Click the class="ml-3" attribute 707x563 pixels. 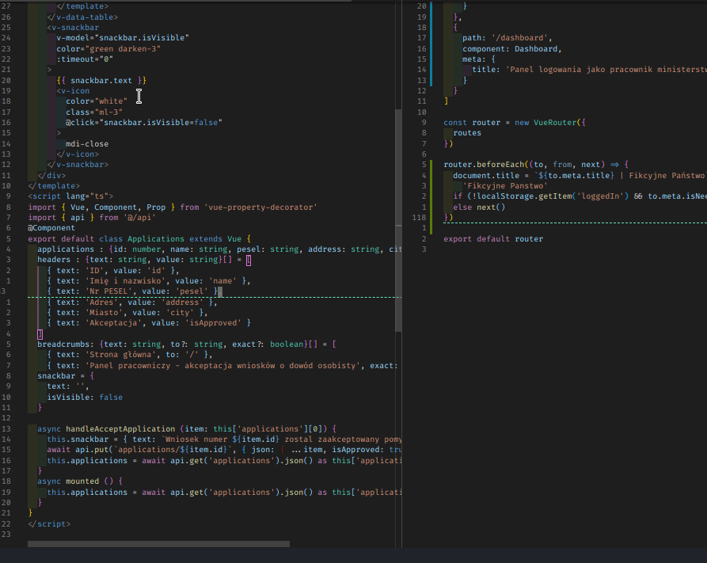[94, 112]
